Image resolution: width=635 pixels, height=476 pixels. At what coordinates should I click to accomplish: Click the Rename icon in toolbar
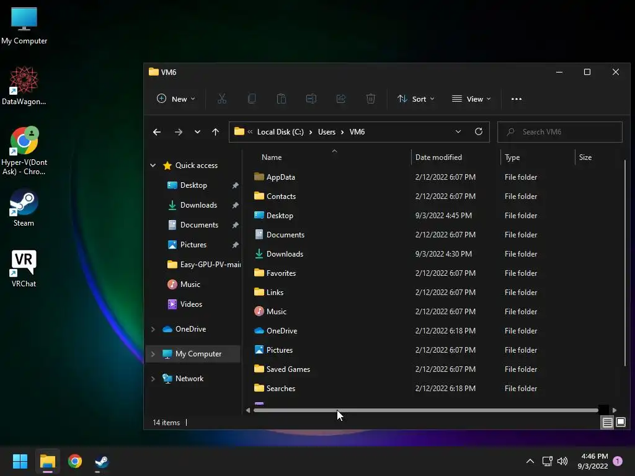[311, 99]
